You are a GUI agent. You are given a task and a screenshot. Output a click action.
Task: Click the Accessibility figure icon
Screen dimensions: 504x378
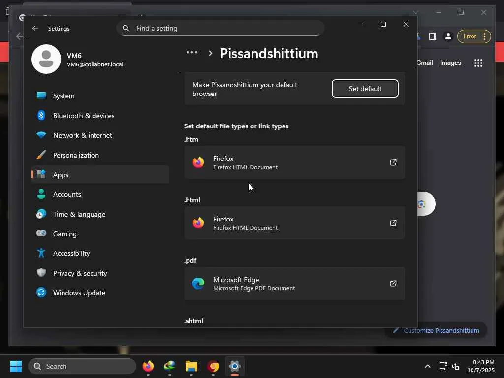(41, 253)
